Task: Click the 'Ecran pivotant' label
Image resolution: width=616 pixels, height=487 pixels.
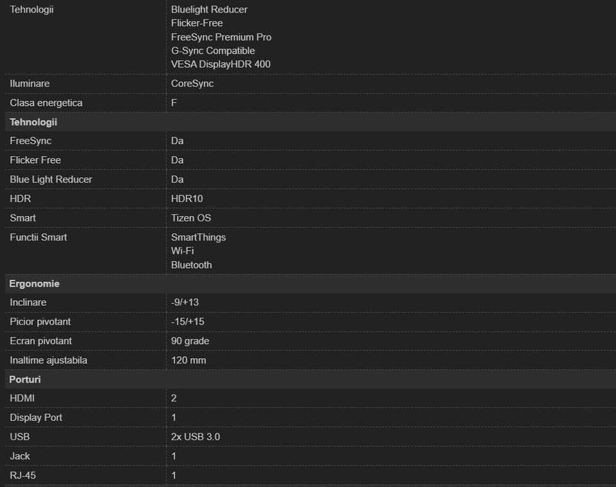Action: point(41,341)
